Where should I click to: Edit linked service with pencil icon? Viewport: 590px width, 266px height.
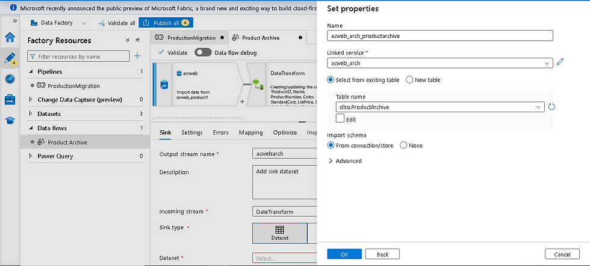coord(560,62)
